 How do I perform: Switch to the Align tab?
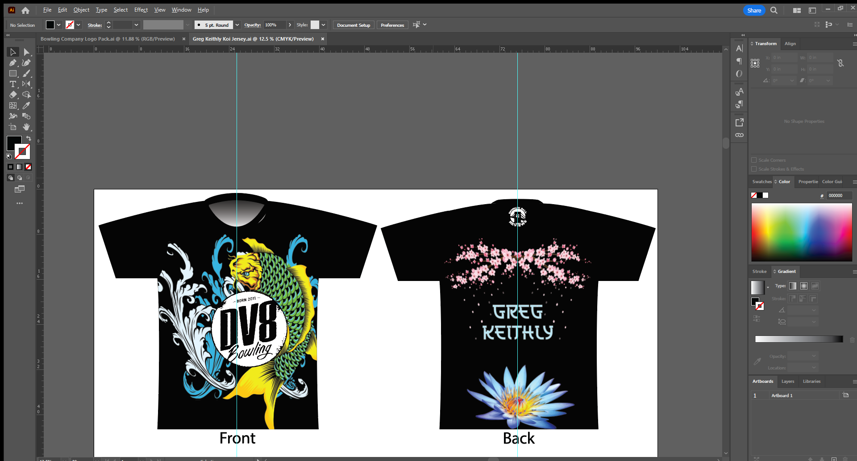click(790, 44)
